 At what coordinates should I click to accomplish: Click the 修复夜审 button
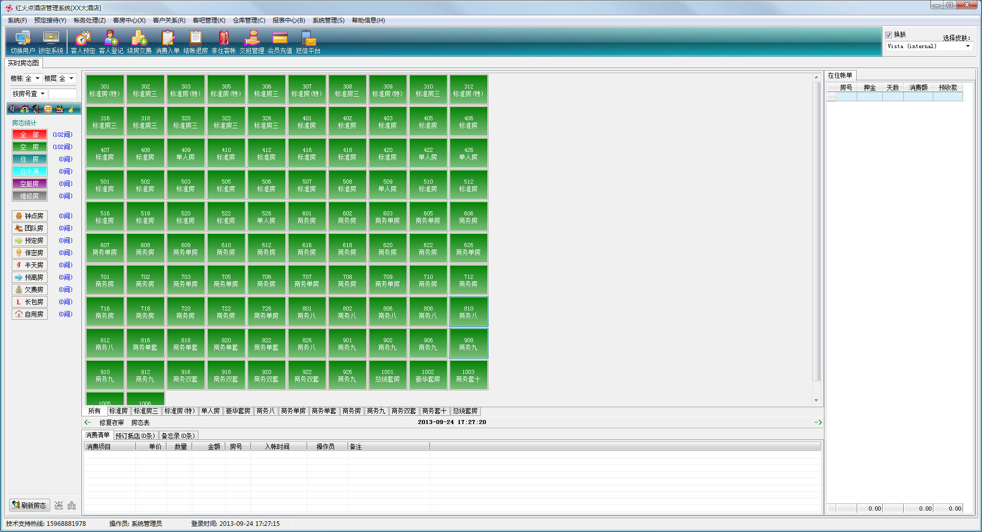coord(111,423)
